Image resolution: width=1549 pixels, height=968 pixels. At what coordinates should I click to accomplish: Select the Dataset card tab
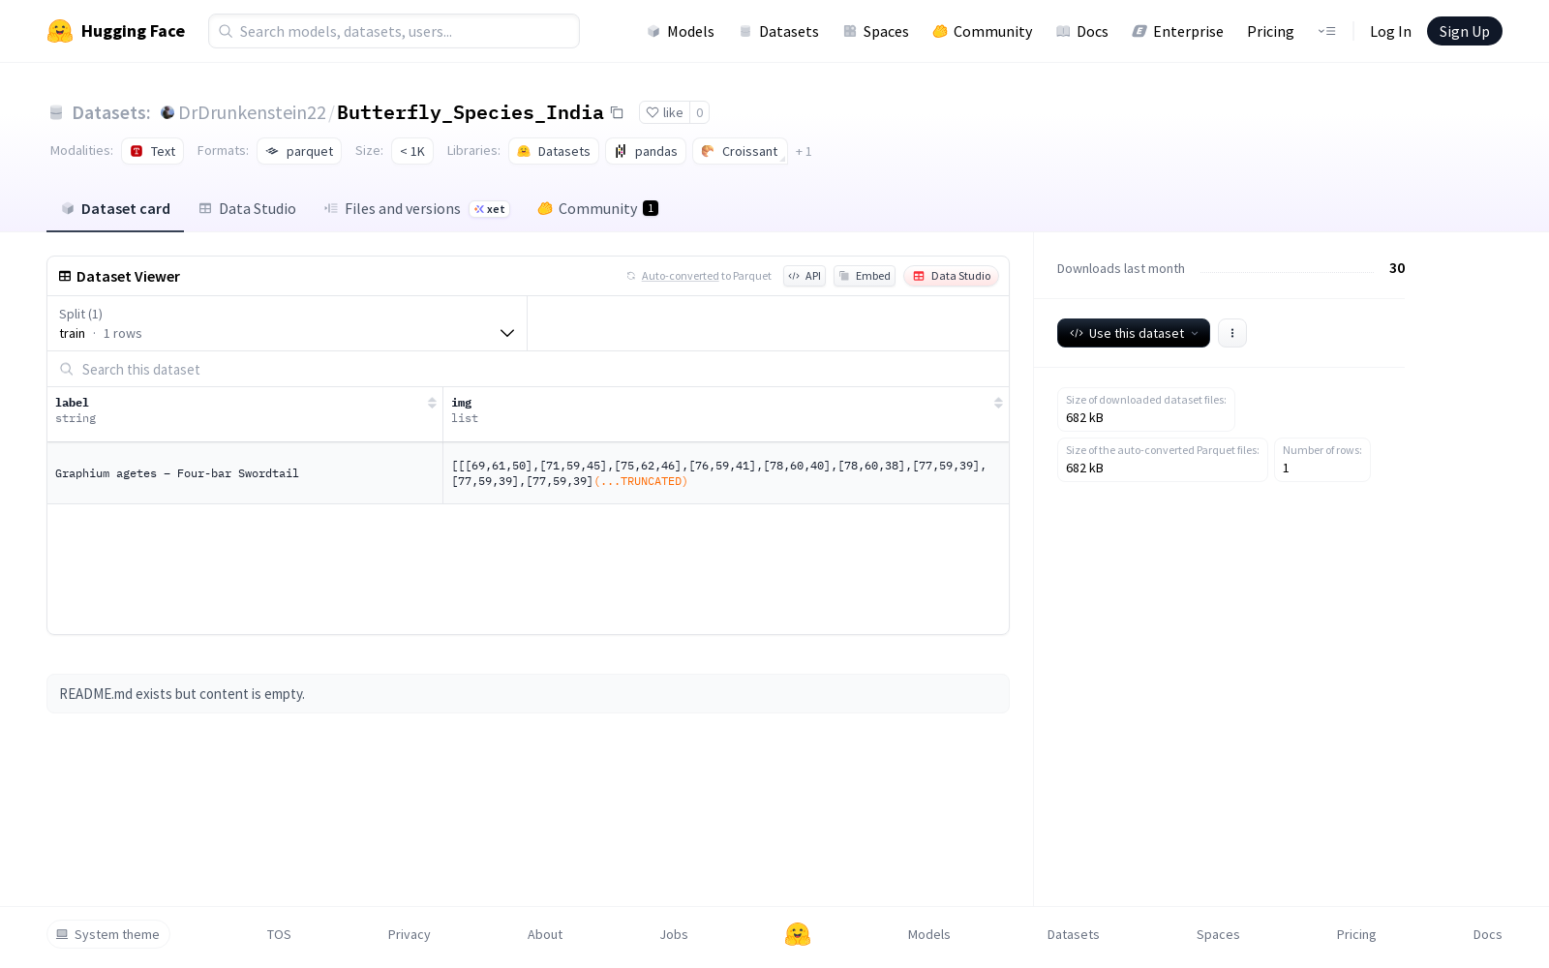click(x=115, y=208)
